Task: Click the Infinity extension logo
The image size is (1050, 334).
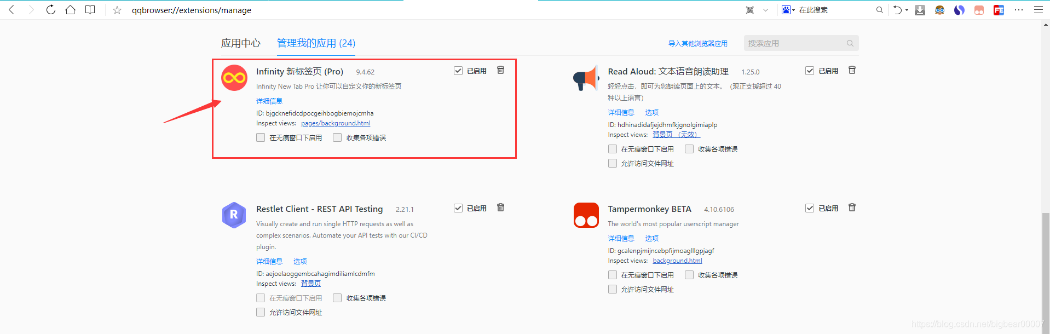Action: click(x=234, y=78)
